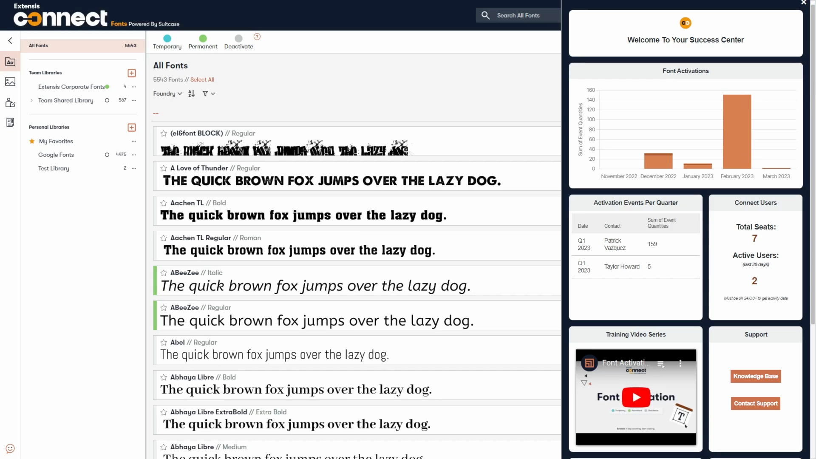Open My Favorites library
816x459 pixels.
56,141
